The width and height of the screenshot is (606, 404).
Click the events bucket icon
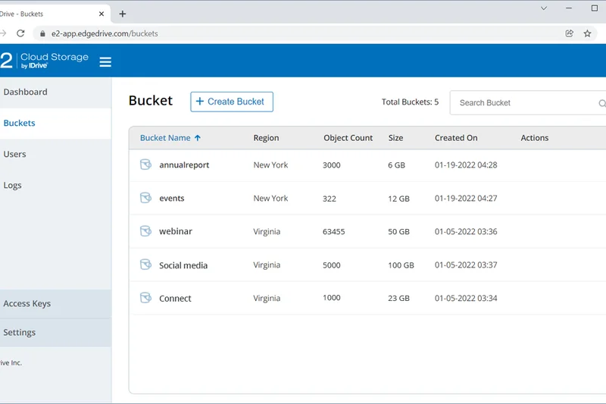145,198
